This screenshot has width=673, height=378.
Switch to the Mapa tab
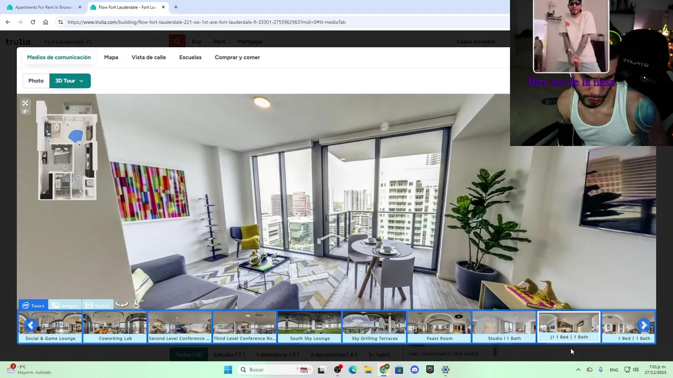(x=111, y=57)
